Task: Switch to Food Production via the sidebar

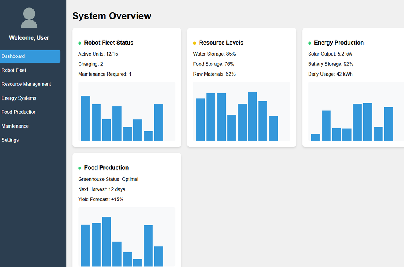Action: click(x=19, y=112)
